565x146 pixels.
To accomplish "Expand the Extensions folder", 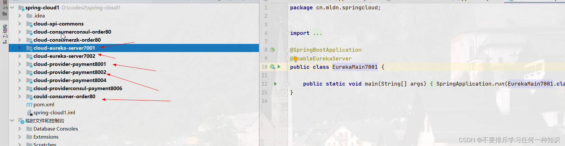I will coord(20,137).
